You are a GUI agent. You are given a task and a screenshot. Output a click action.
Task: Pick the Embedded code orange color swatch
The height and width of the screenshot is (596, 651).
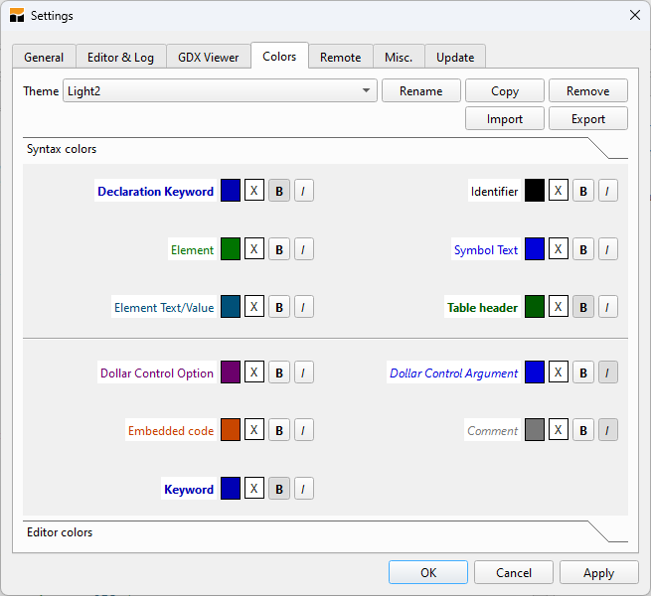pyautogui.click(x=231, y=430)
